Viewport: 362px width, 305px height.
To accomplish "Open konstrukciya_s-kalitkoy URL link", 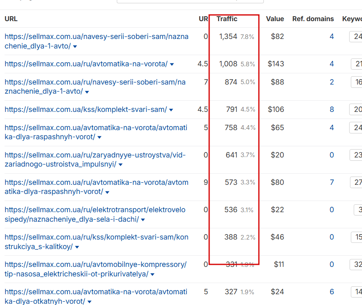I will click(97, 242).
